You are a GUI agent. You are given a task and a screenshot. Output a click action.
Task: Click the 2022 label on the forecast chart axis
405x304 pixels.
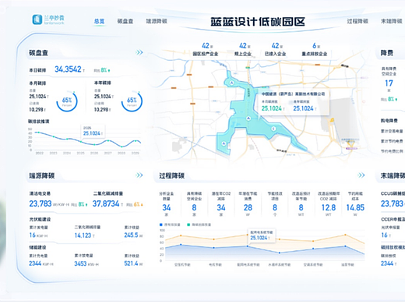tap(40, 153)
